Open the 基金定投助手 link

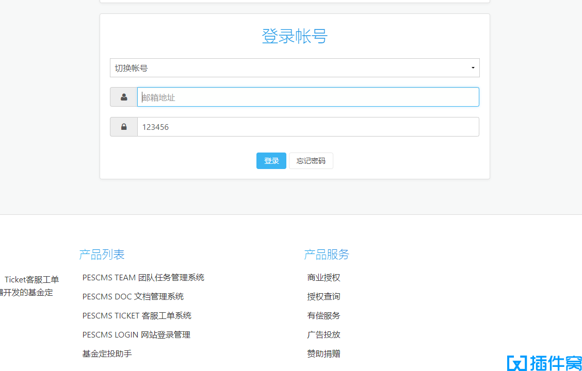107,353
